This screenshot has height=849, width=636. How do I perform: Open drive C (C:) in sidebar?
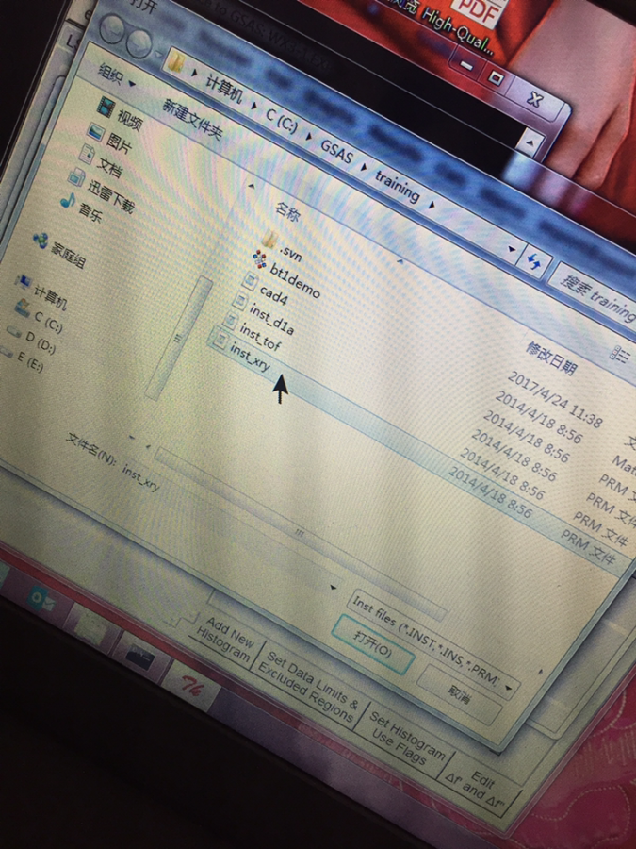(48, 322)
